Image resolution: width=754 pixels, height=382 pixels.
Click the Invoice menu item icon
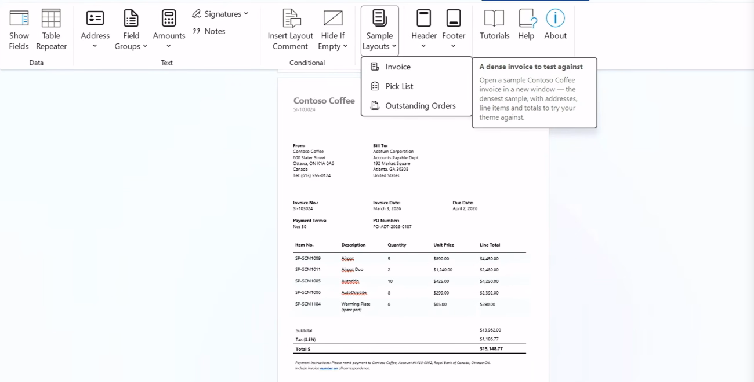tap(375, 67)
